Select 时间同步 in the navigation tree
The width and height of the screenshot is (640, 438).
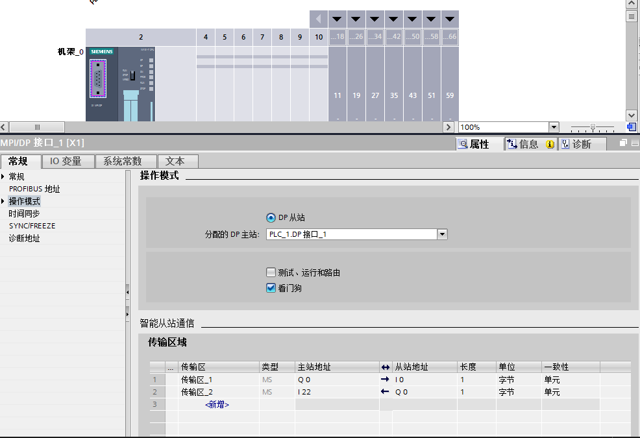click(x=25, y=213)
